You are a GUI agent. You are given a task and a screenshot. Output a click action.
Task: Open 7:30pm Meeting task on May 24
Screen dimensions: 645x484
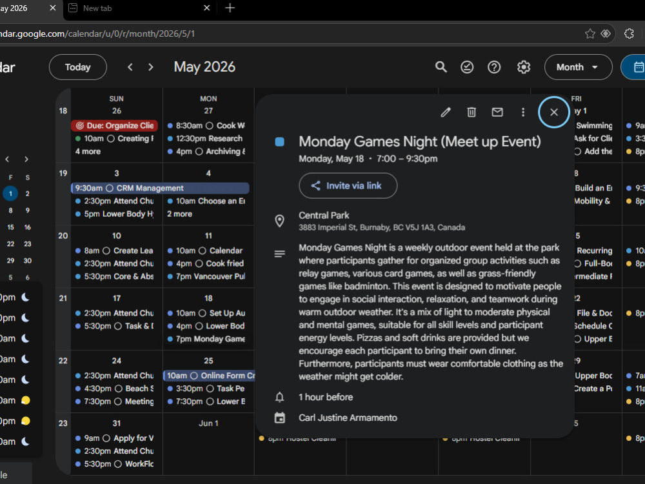coord(115,401)
